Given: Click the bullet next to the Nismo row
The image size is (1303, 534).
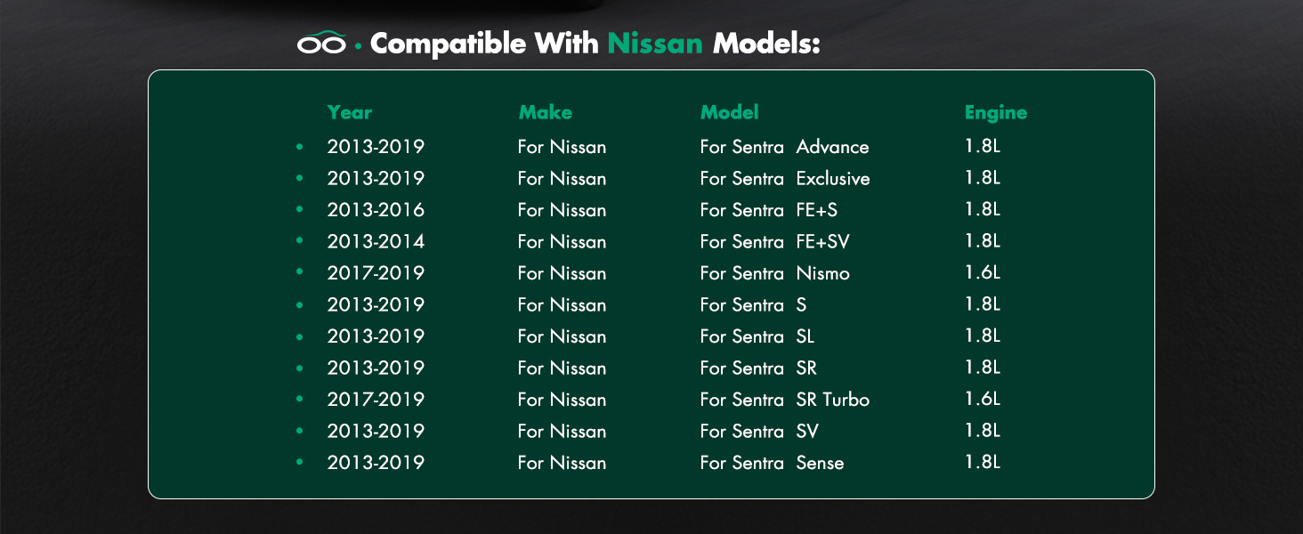Looking at the screenshot, I should pyautogui.click(x=300, y=272).
